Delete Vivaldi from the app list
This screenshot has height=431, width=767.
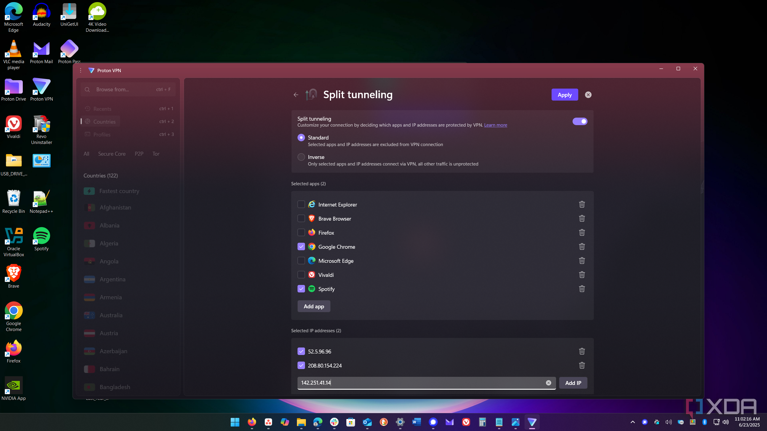(x=582, y=275)
